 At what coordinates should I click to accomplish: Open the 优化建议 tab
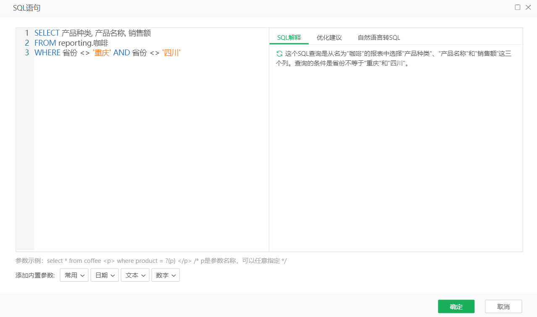(x=329, y=38)
